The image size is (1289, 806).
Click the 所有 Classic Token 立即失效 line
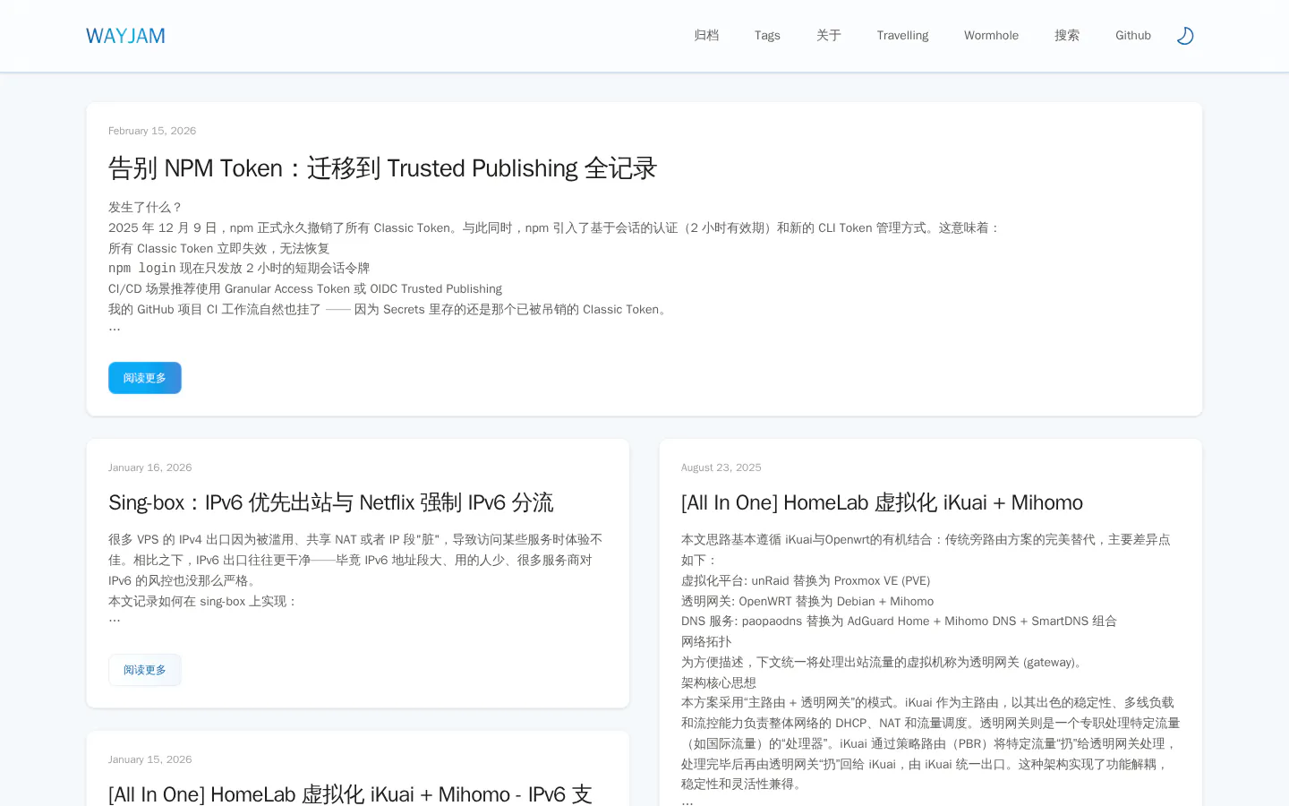pyautogui.click(x=219, y=248)
